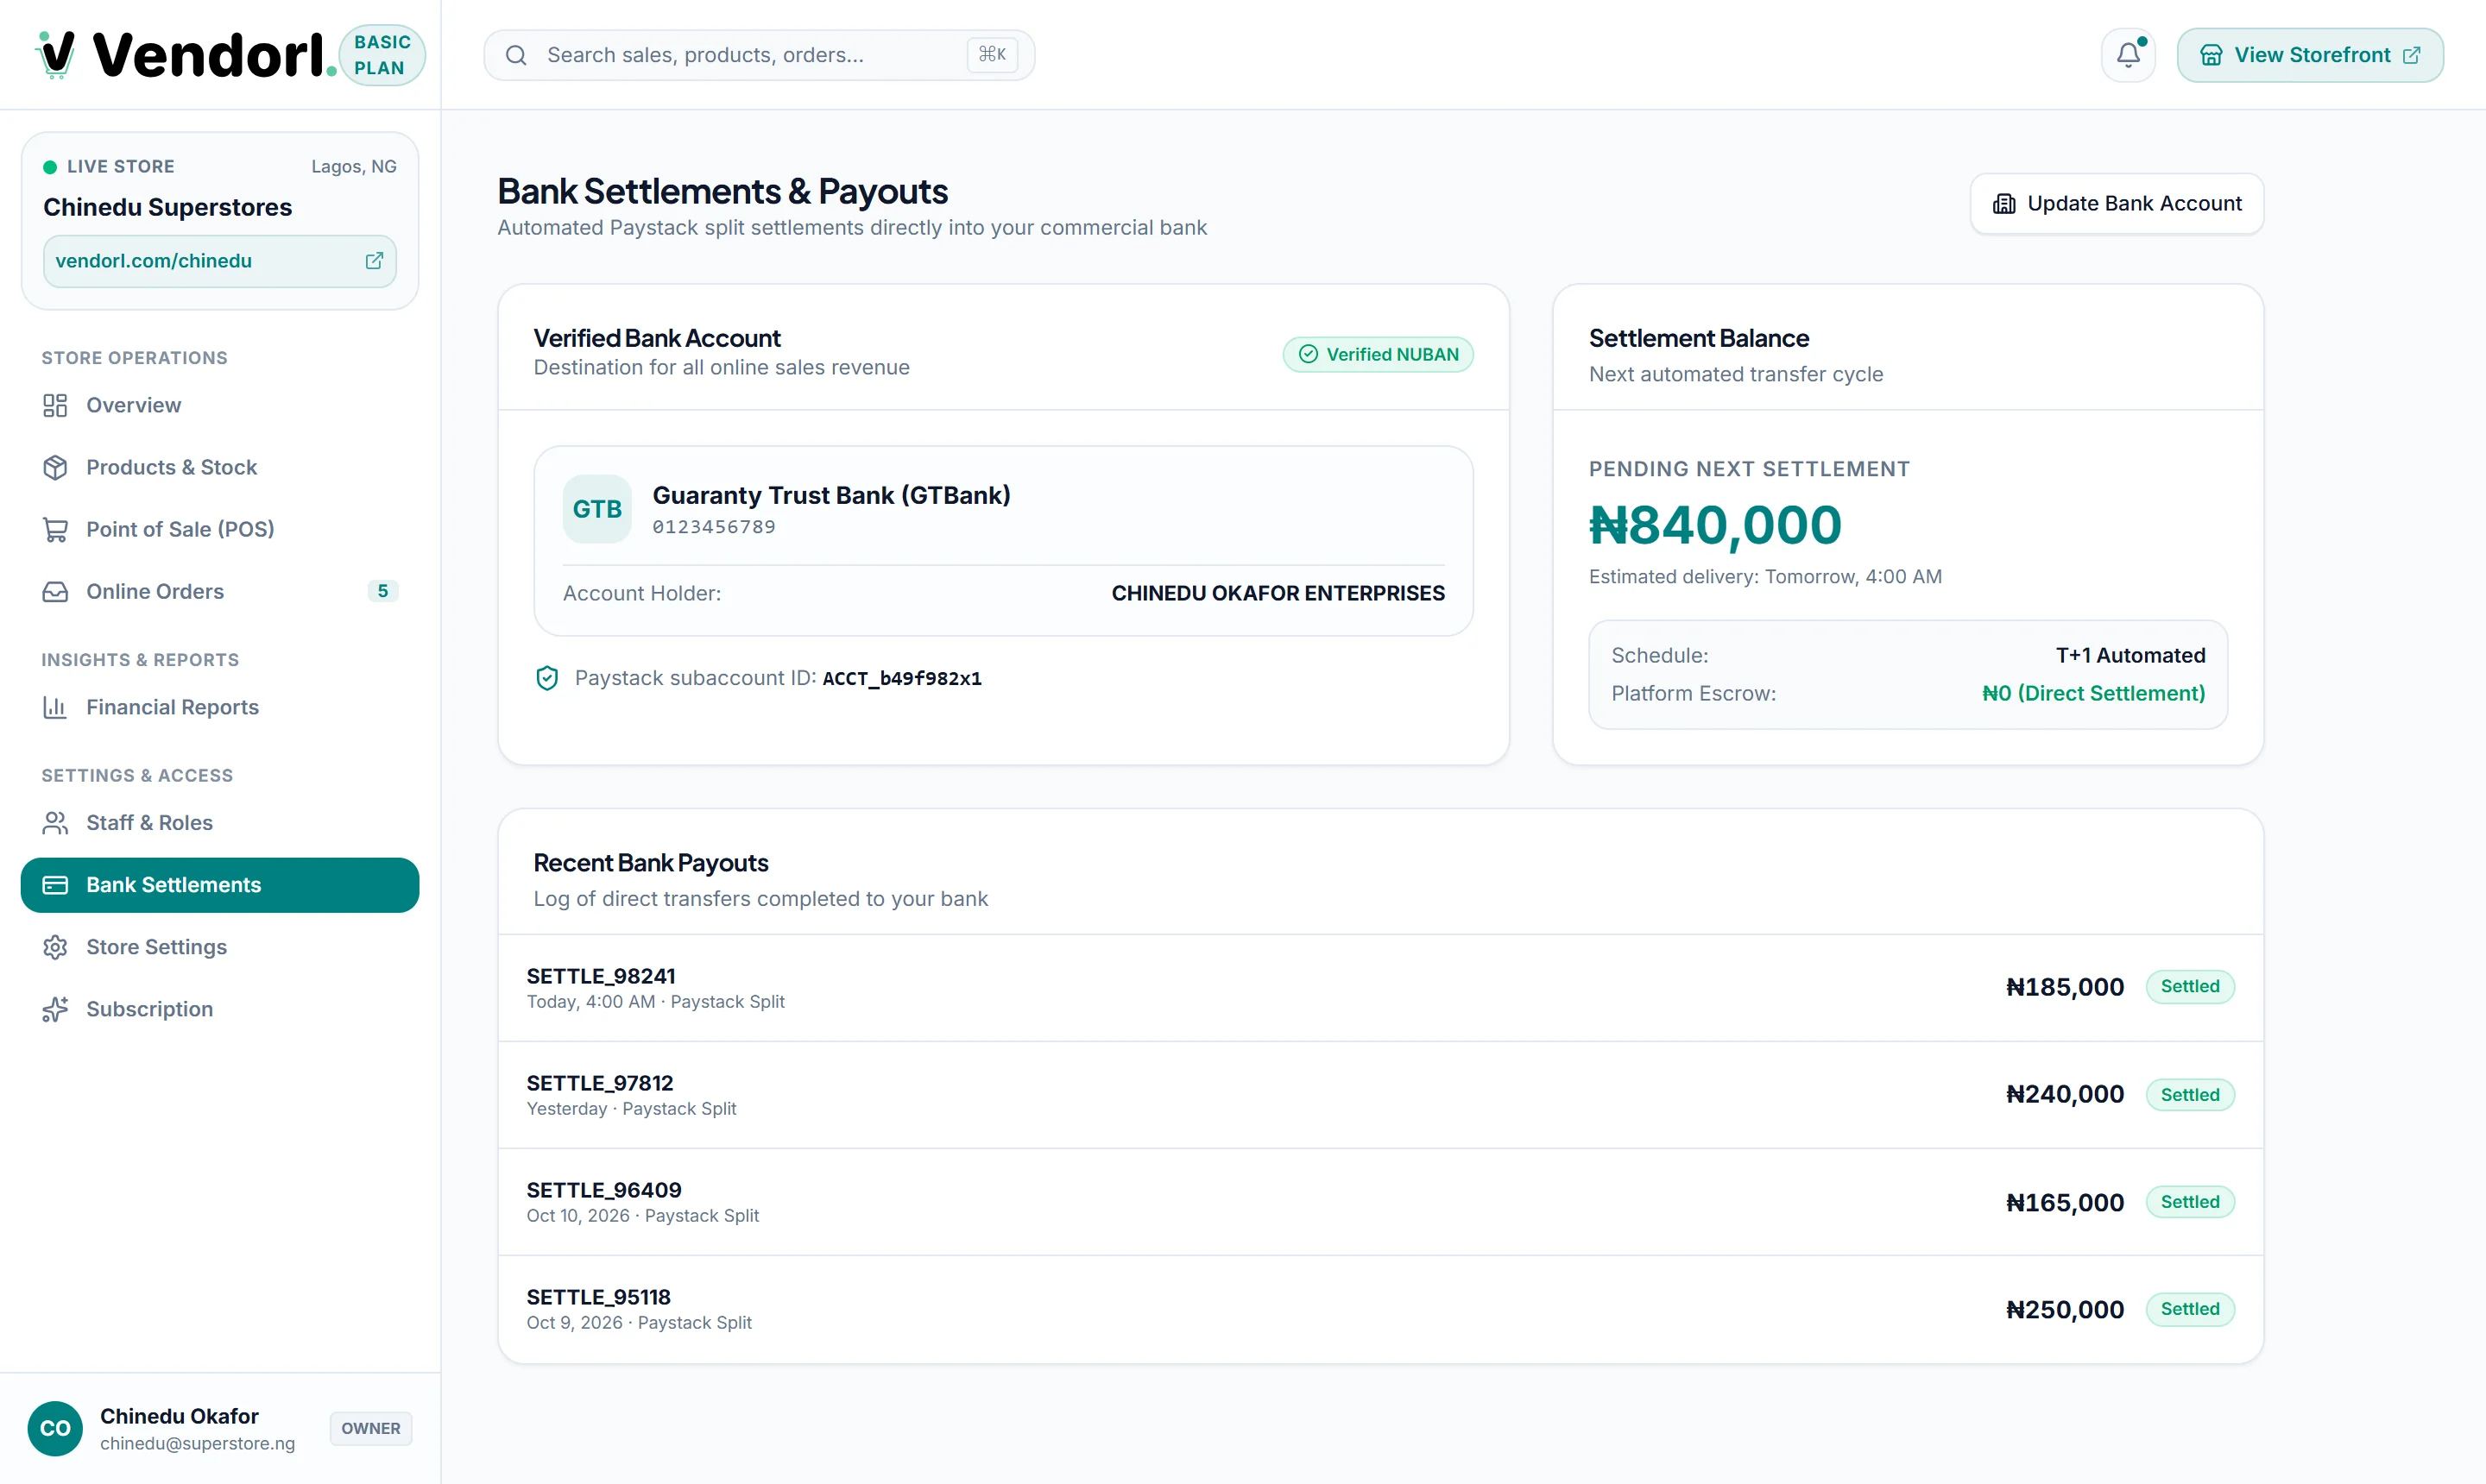
Task: Open Online Orders page
Action: click(x=220, y=591)
